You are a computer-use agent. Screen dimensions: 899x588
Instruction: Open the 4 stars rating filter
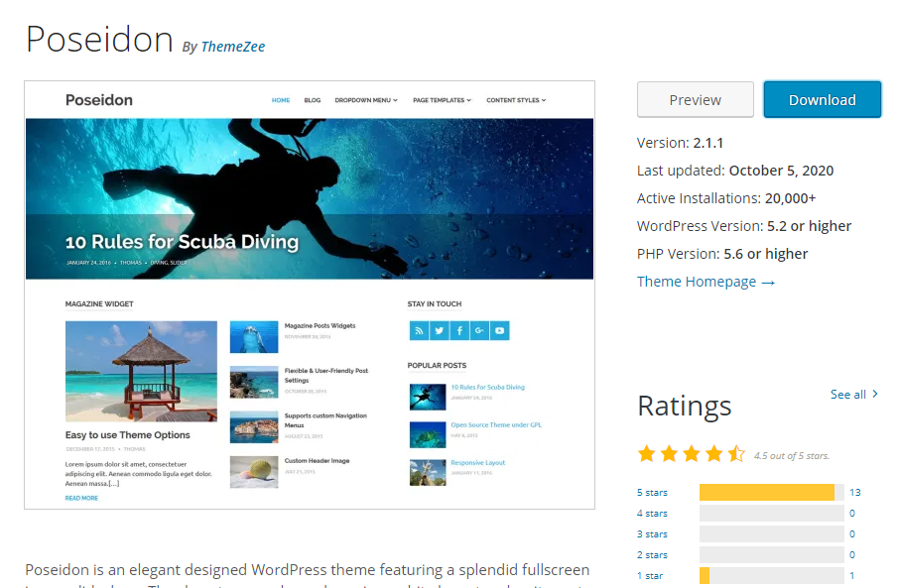pos(652,513)
